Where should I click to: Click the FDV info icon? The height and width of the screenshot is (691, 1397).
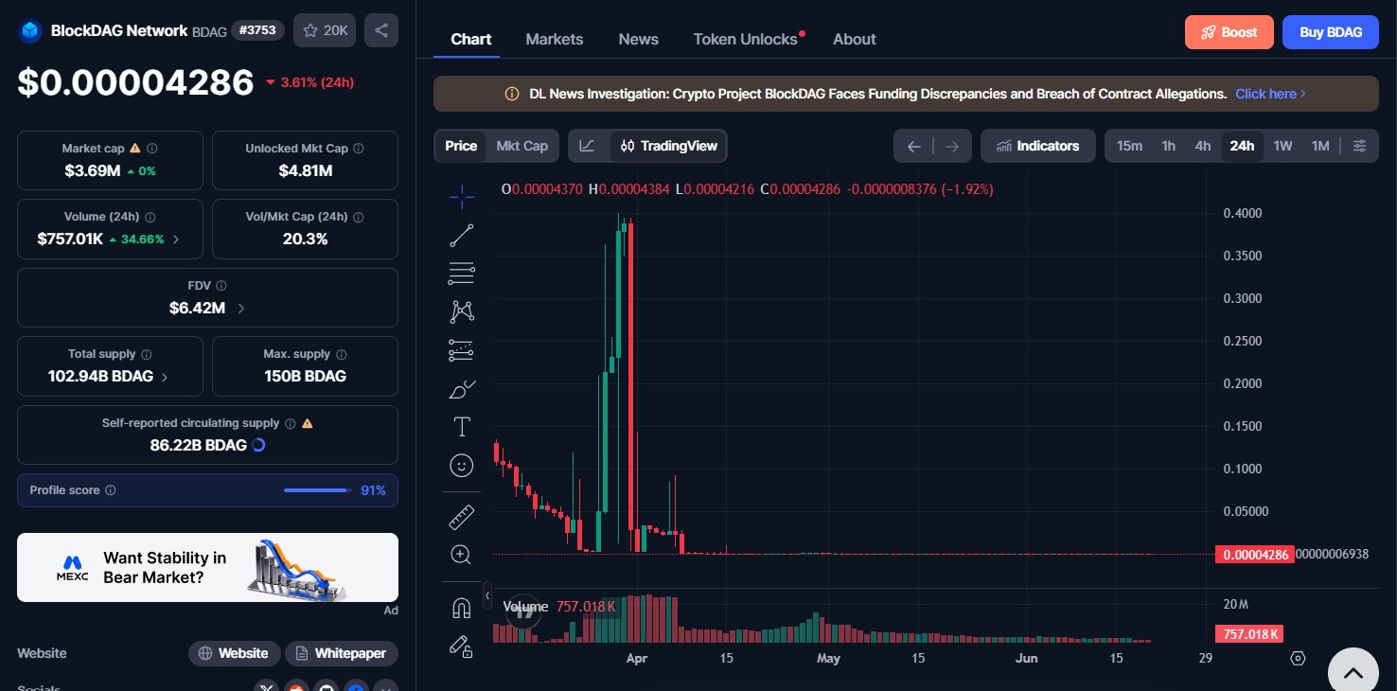pos(221,286)
